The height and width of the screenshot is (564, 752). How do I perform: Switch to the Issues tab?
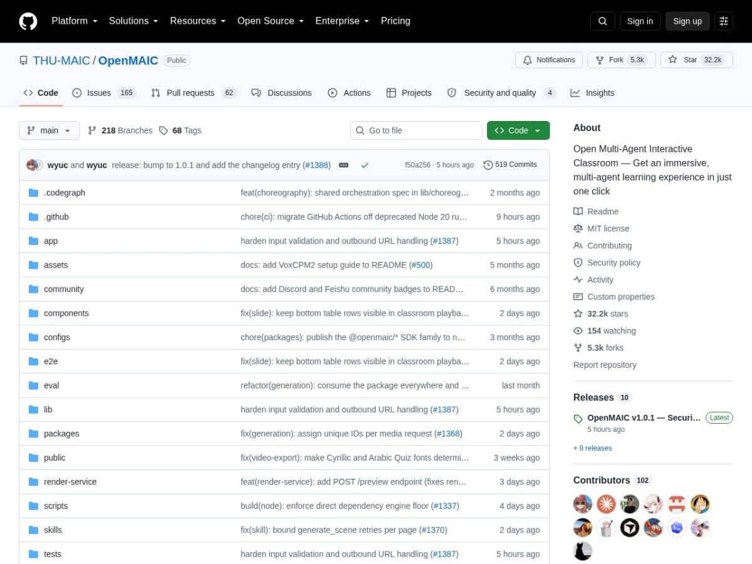(x=104, y=93)
